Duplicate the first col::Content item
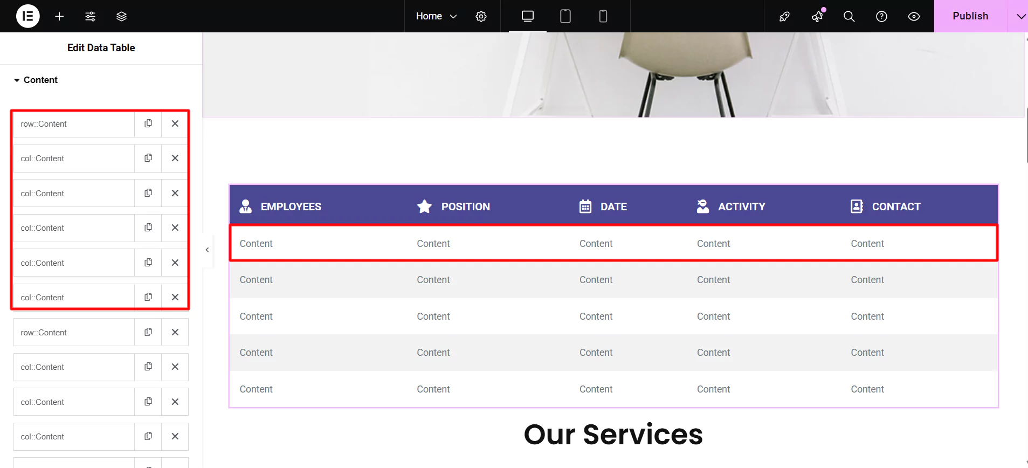The image size is (1028, 468). click(x=148, y=158)
